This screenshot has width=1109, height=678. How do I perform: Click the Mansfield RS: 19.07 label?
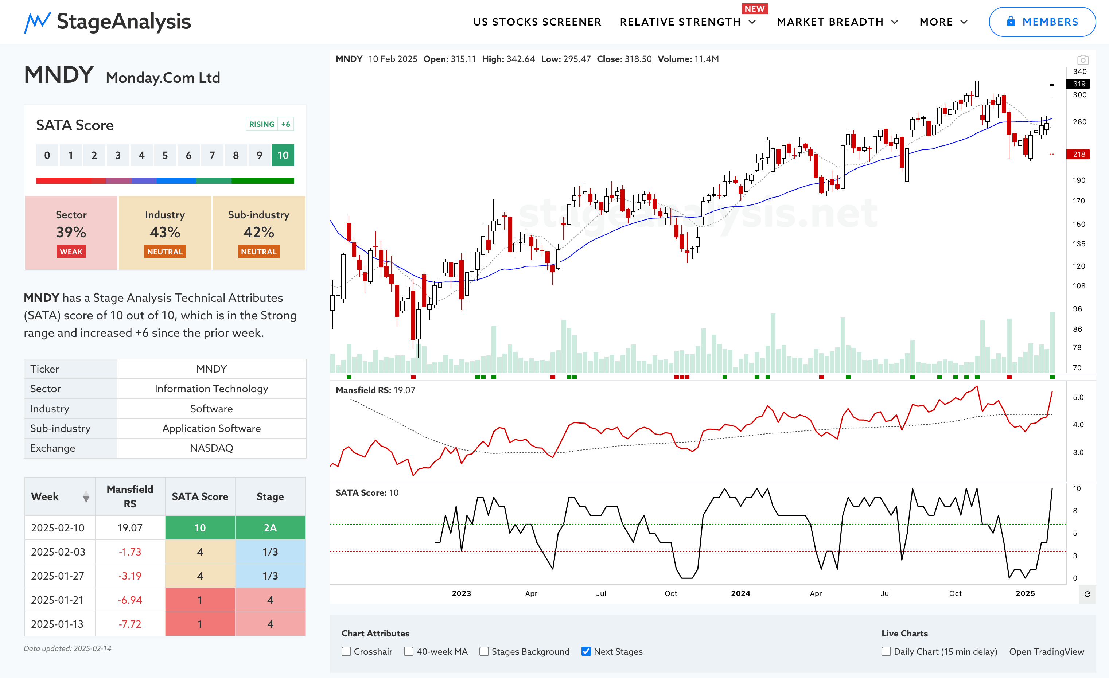[x=375, y=390]
